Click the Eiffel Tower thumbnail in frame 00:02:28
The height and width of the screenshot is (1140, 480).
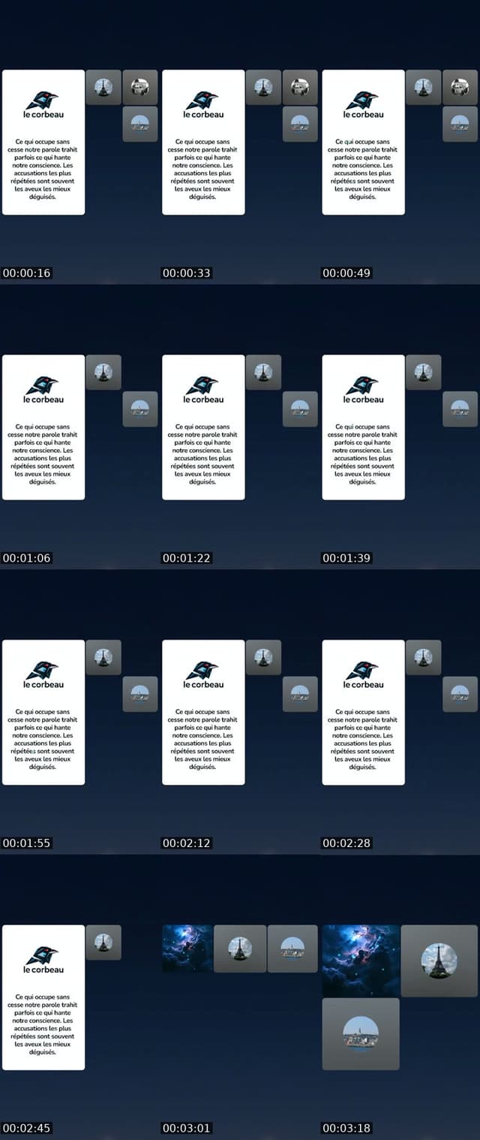click(x=424, y=657)
